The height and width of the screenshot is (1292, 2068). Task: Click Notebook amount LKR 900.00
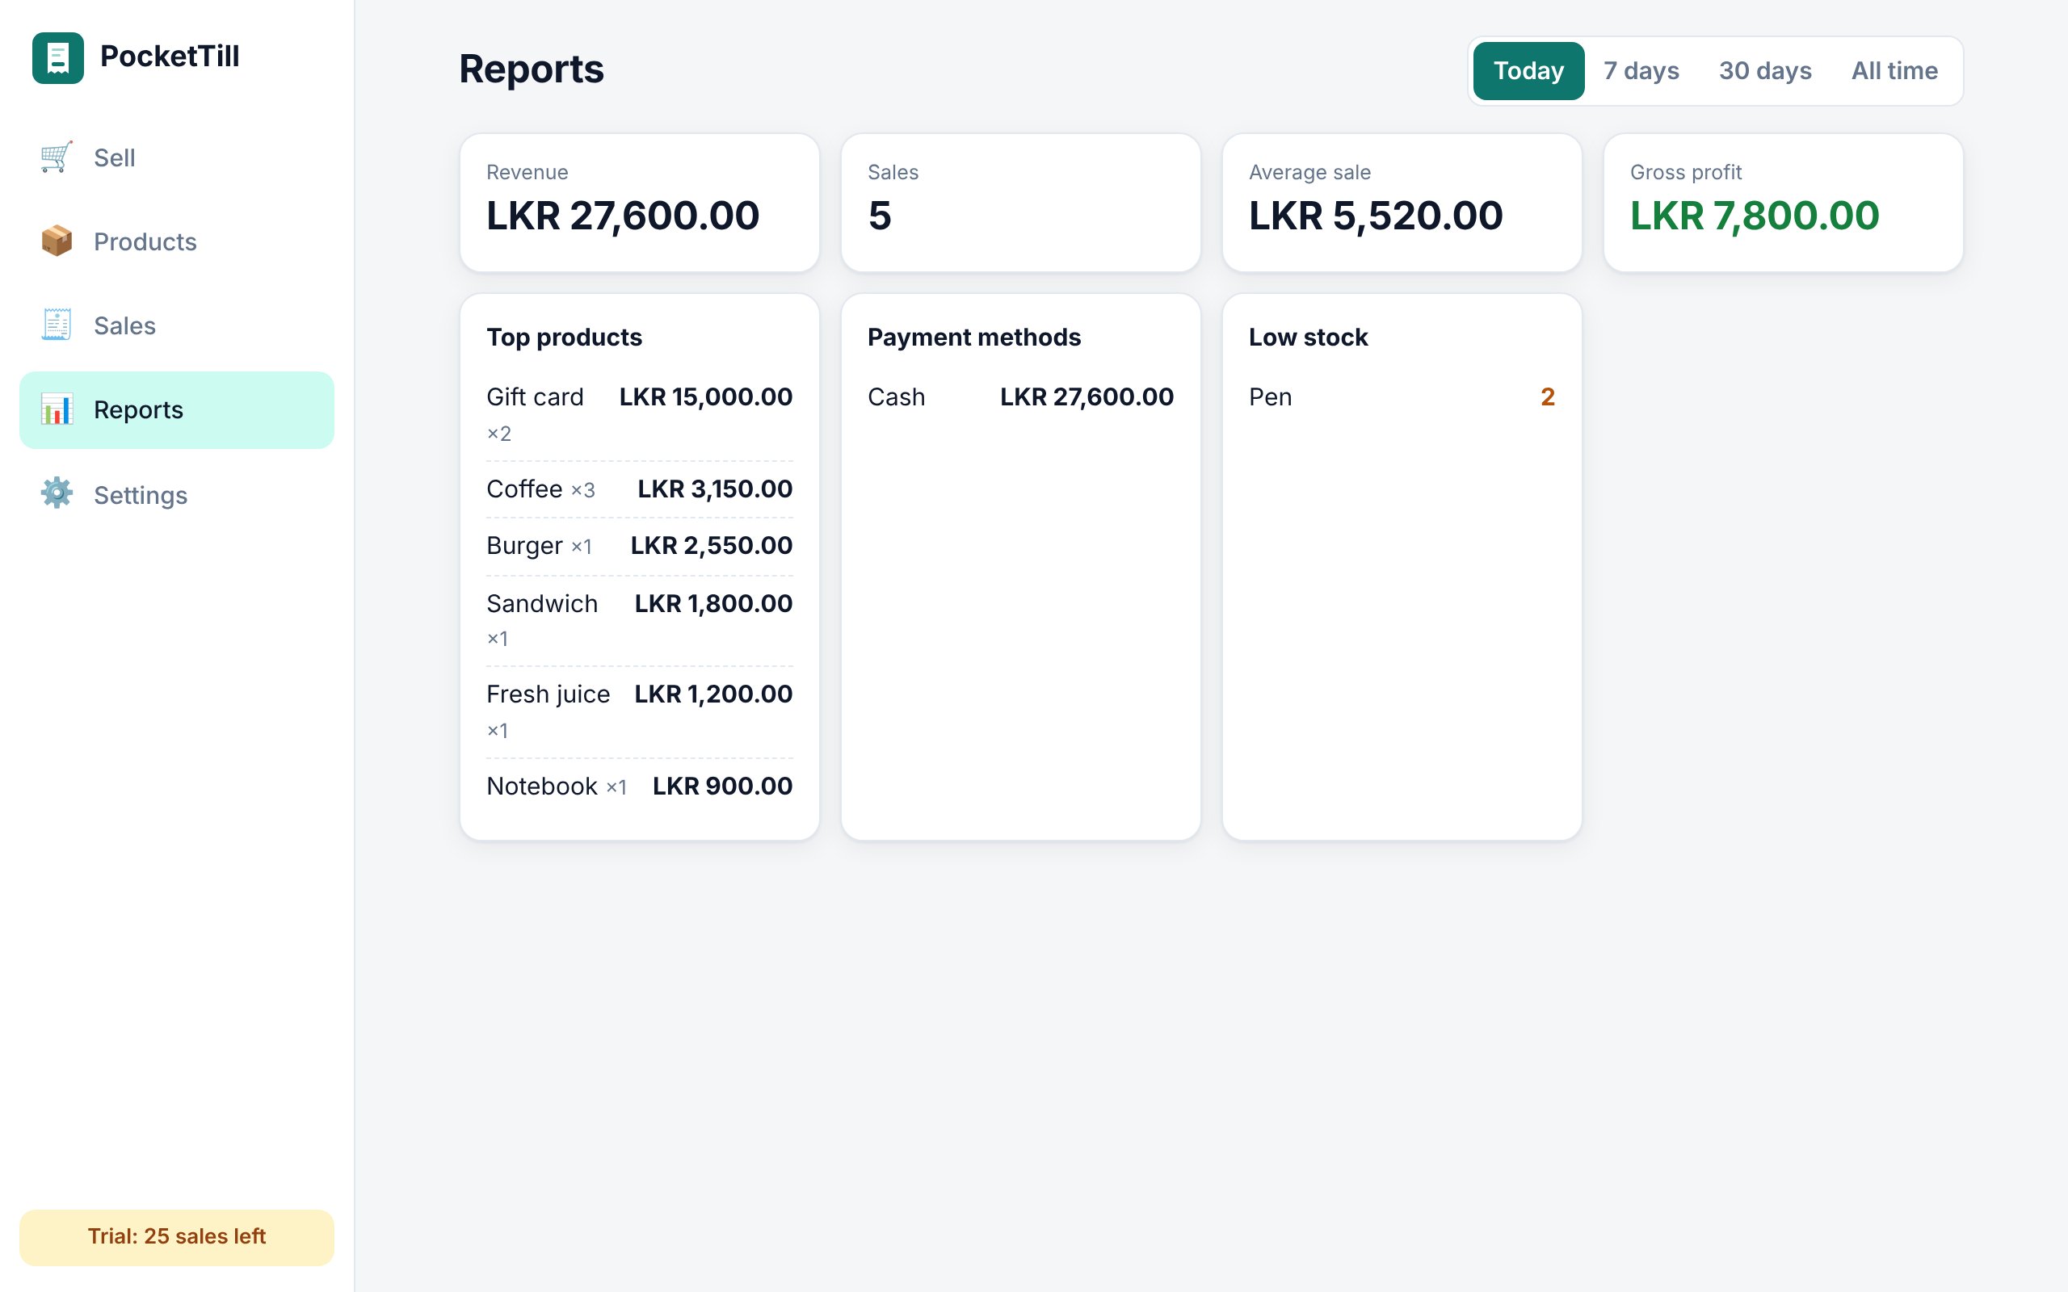pyautogui.click(x=723, y=787)
